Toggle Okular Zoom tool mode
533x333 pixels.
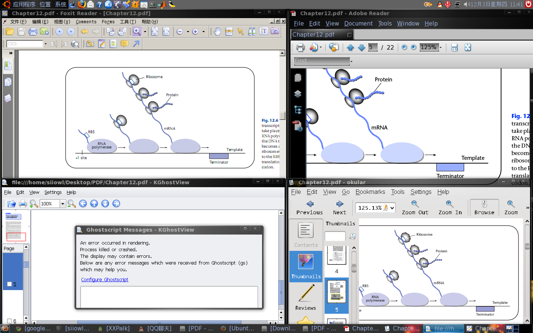click(511, 208)
